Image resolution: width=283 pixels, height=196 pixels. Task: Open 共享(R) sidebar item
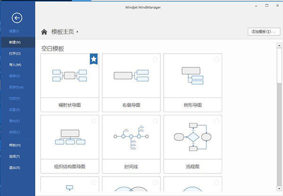click(x=15, y=110)
